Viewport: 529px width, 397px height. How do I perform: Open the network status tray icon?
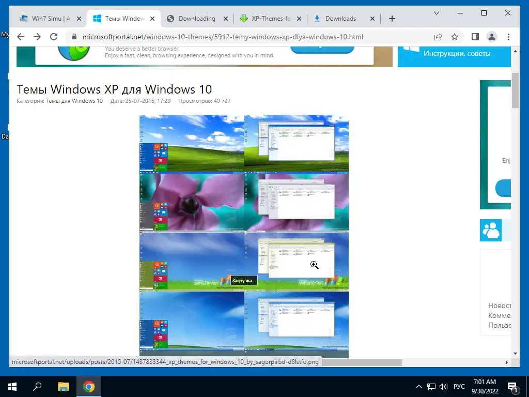tap(431, 387)
